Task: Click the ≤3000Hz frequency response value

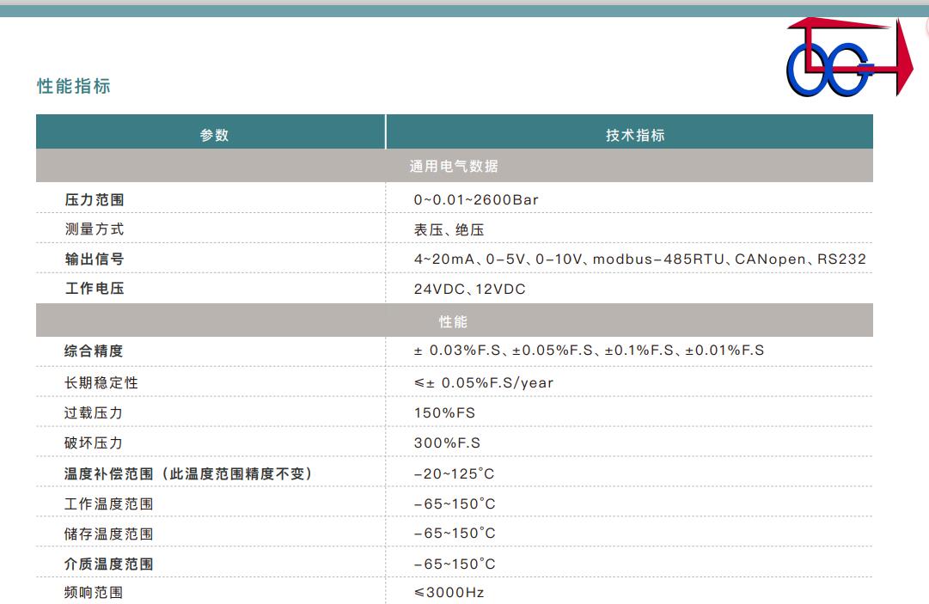Action: pos(449,593)
